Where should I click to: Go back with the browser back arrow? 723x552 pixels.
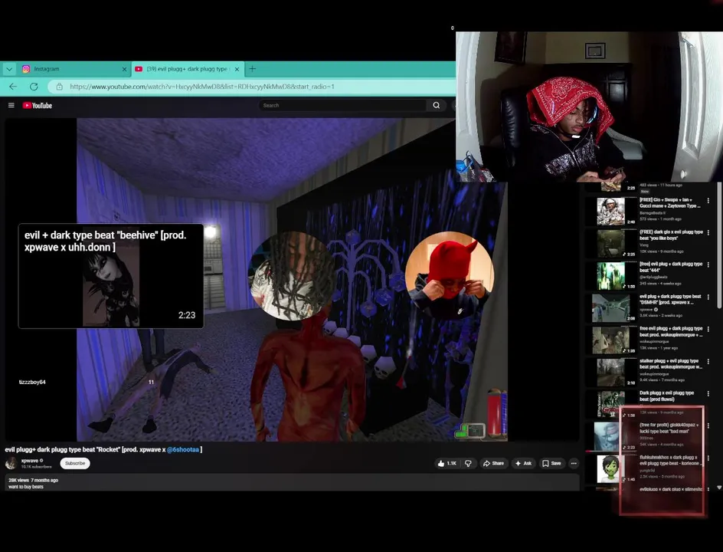point(13,87)
